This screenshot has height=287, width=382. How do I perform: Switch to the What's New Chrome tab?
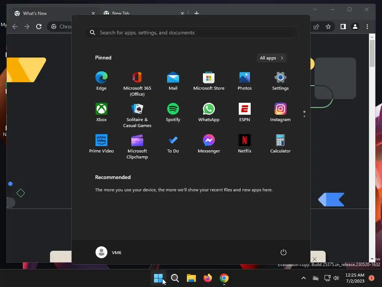click(x=55, y=13)
